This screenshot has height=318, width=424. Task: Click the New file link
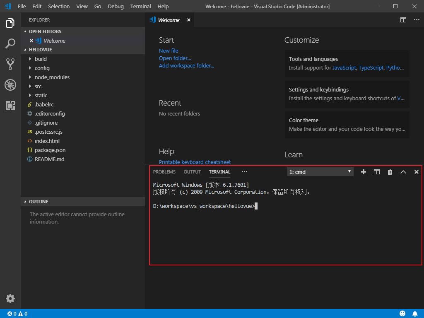pyautogui.click(x=169, y=51)
